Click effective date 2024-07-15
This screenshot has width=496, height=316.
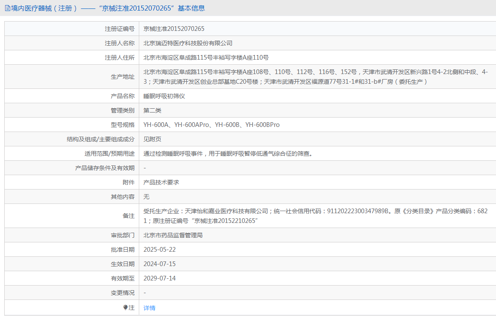[x=160, y=264]
